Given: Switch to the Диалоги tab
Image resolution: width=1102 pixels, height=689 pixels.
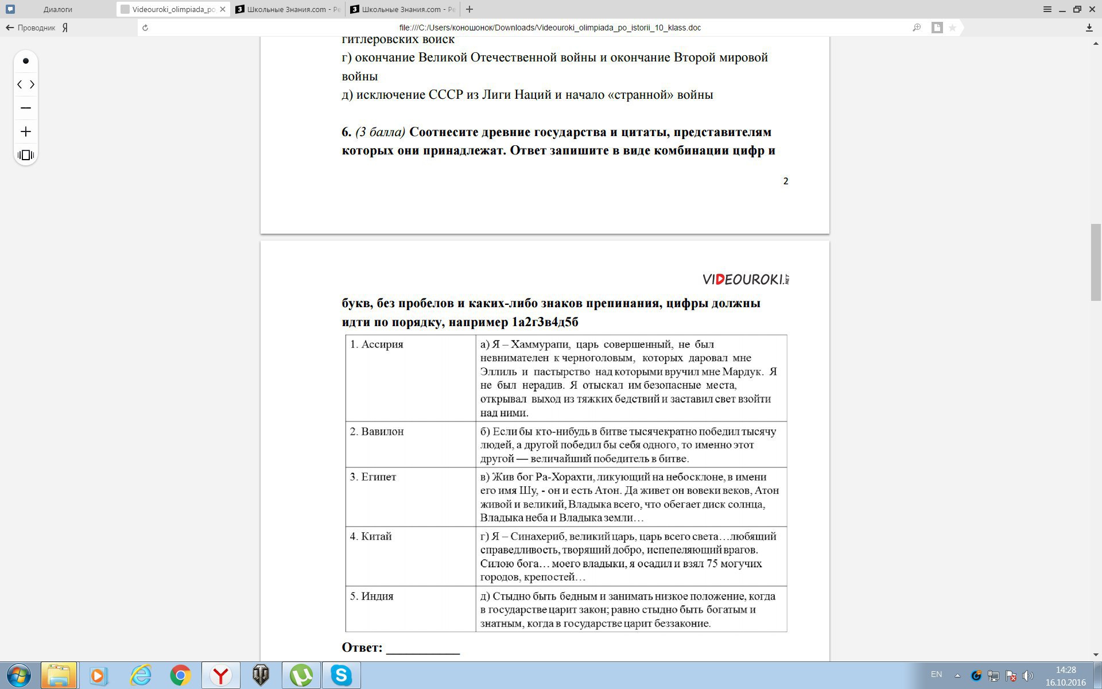Looking at the screenshot, I should [x=57, y=9].
